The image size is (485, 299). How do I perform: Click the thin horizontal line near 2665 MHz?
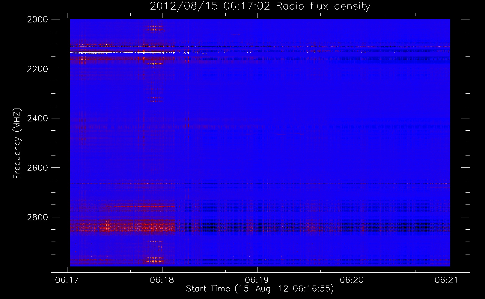point(260,184)
